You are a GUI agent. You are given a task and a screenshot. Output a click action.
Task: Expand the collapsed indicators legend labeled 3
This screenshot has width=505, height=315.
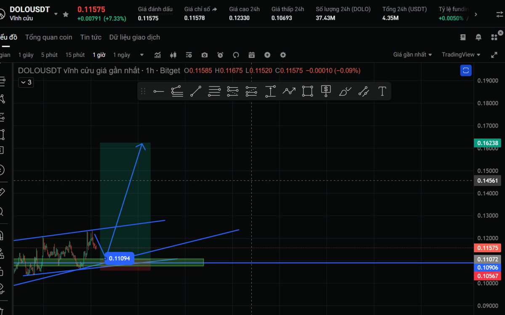coord(26,82)
